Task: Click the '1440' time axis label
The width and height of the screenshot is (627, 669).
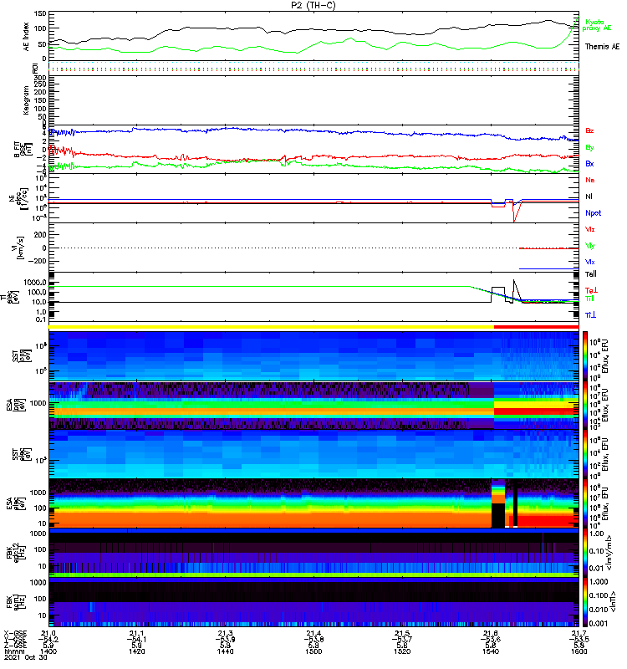Action: 225,651
